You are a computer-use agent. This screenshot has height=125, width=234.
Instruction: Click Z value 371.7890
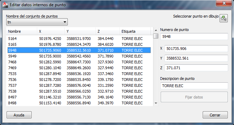[106, 56]
